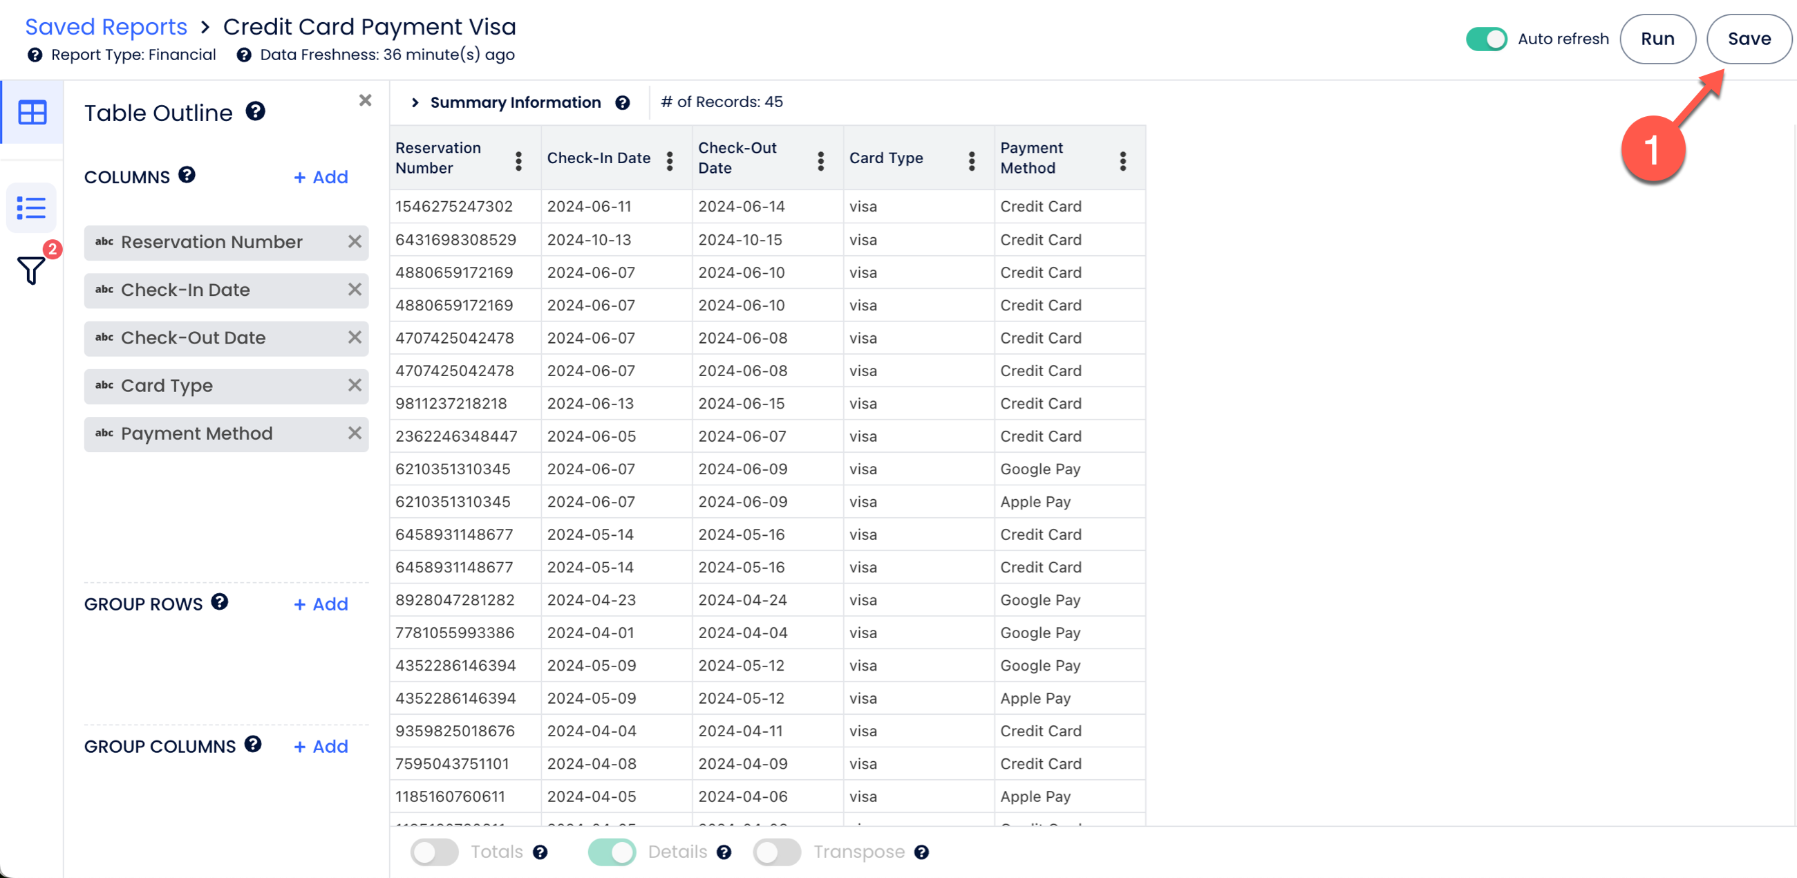Open the Check-In Date column menu
The height and width of the screenshot is (878, 1797).
point(669,160)
